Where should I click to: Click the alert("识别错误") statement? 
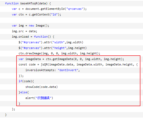[39, 98]
